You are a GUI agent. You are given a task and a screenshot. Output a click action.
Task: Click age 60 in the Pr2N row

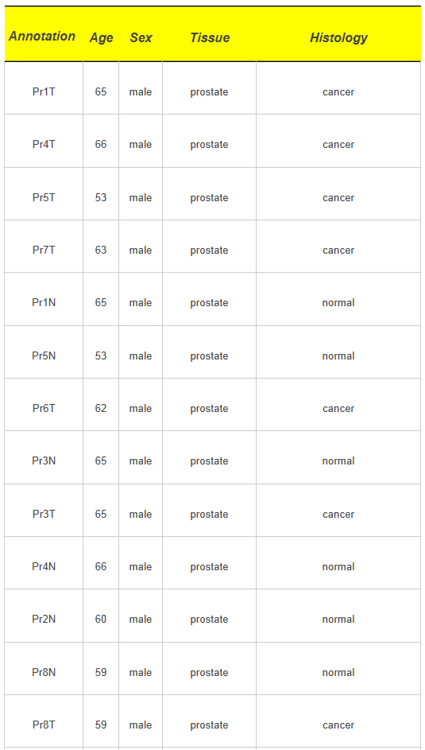coord(101,620)
